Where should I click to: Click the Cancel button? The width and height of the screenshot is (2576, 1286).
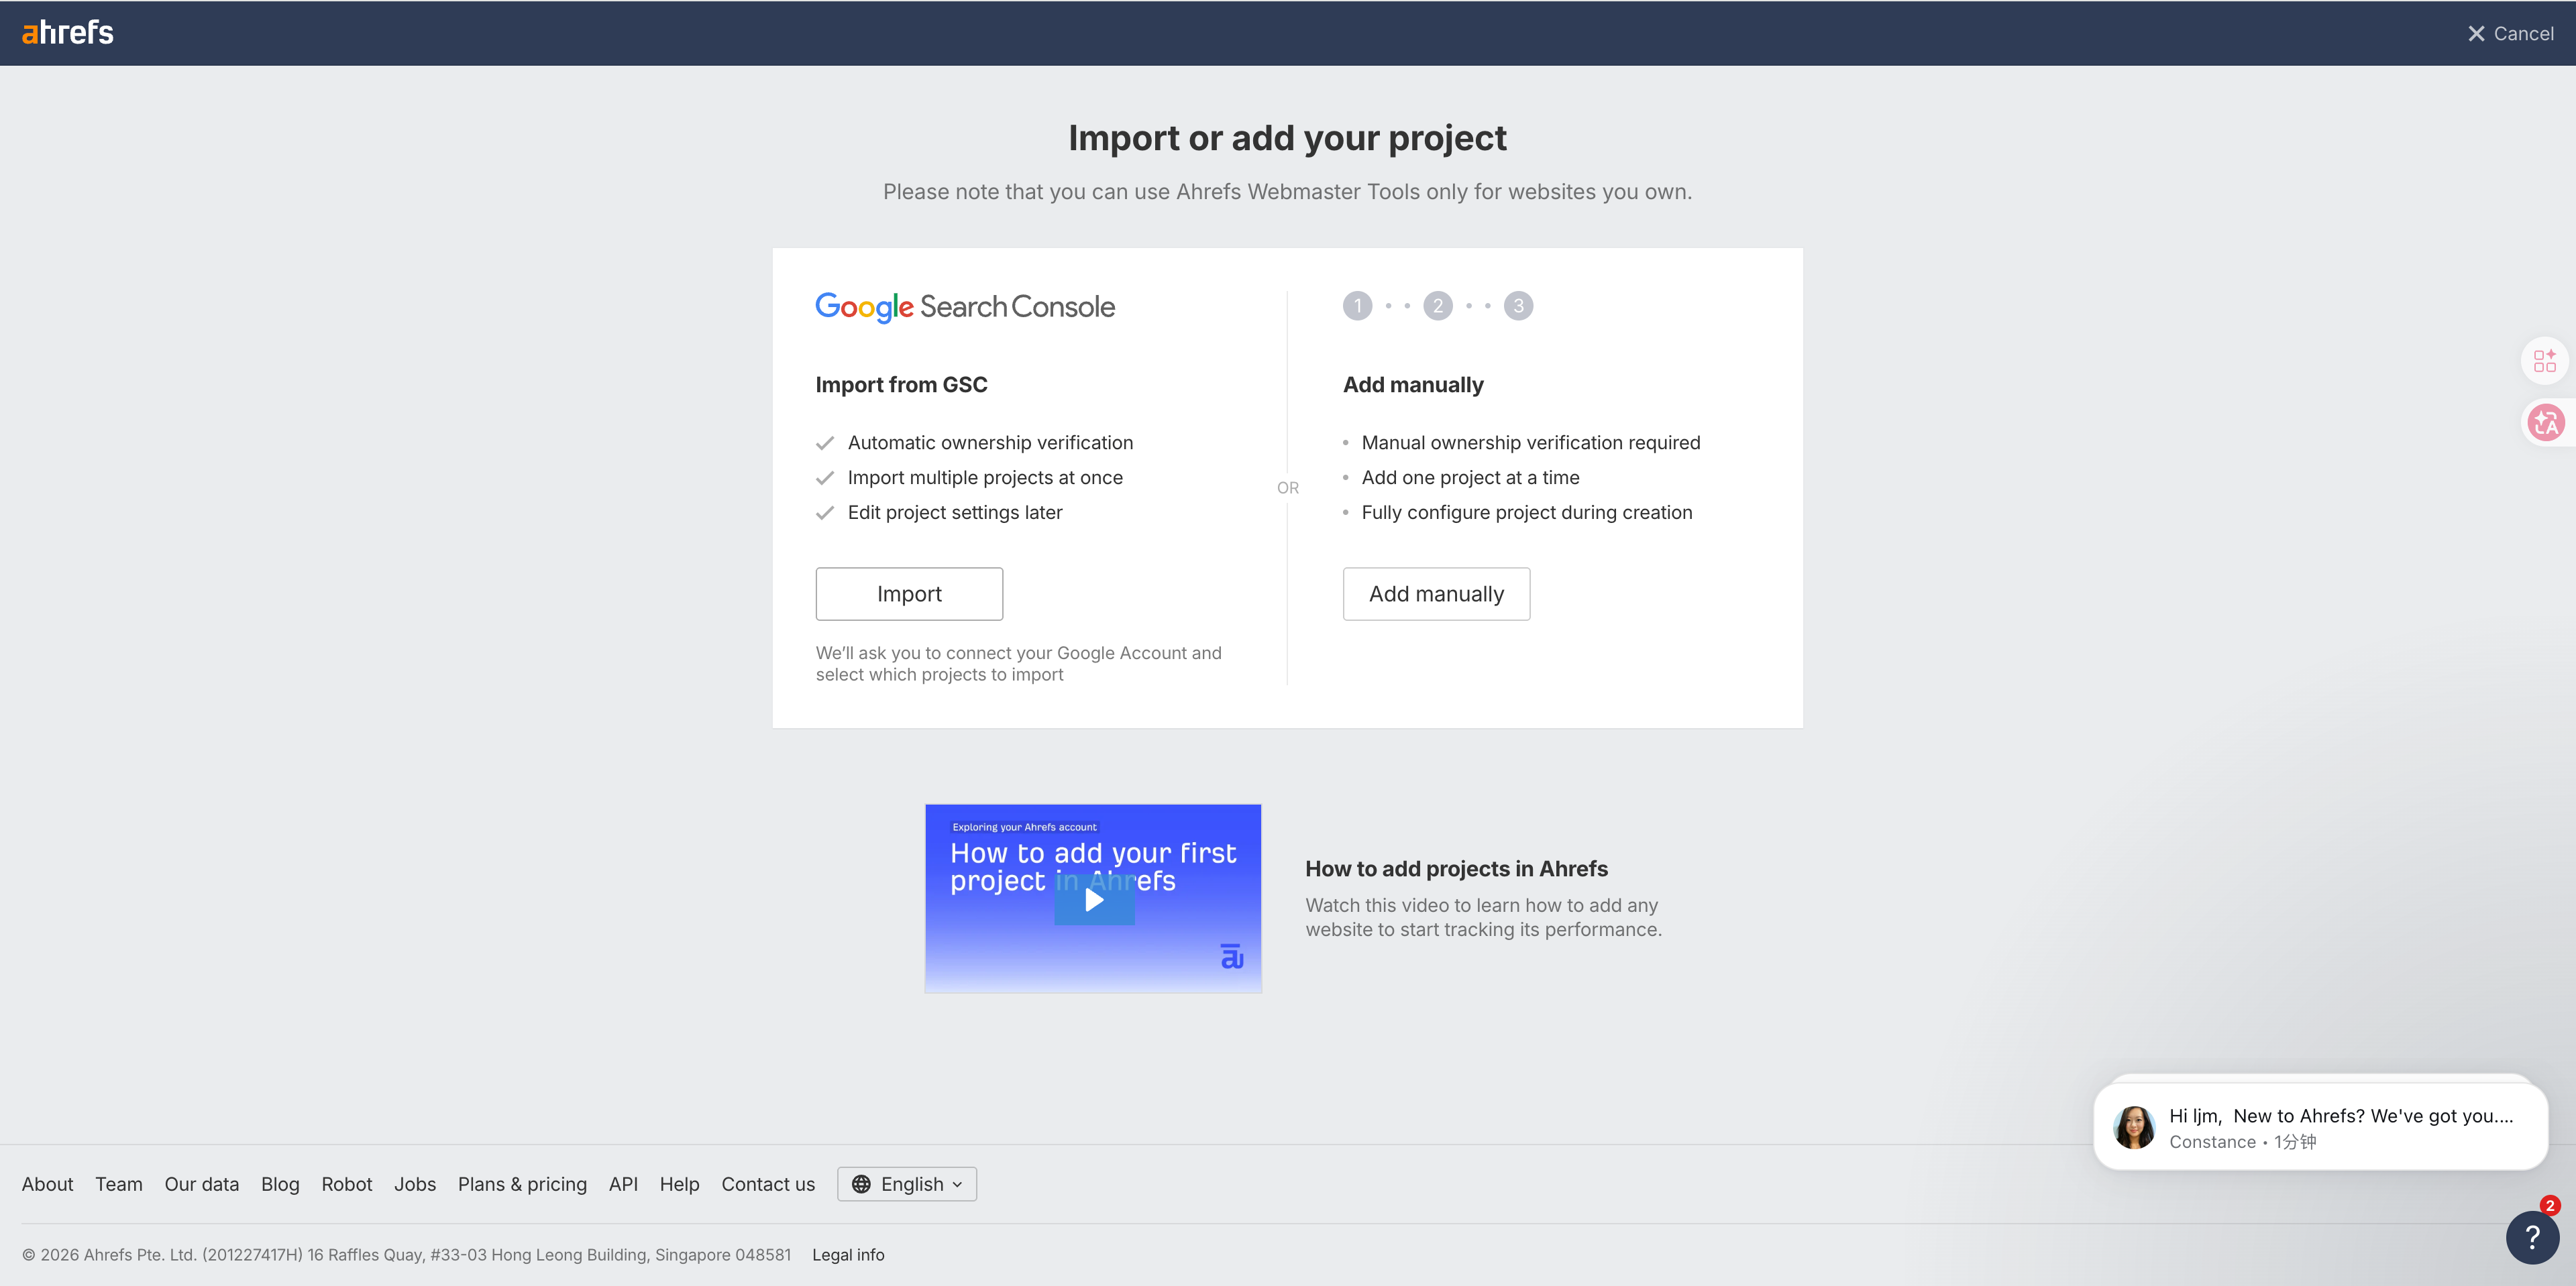pyautogui.click(x=2510, y=34)
